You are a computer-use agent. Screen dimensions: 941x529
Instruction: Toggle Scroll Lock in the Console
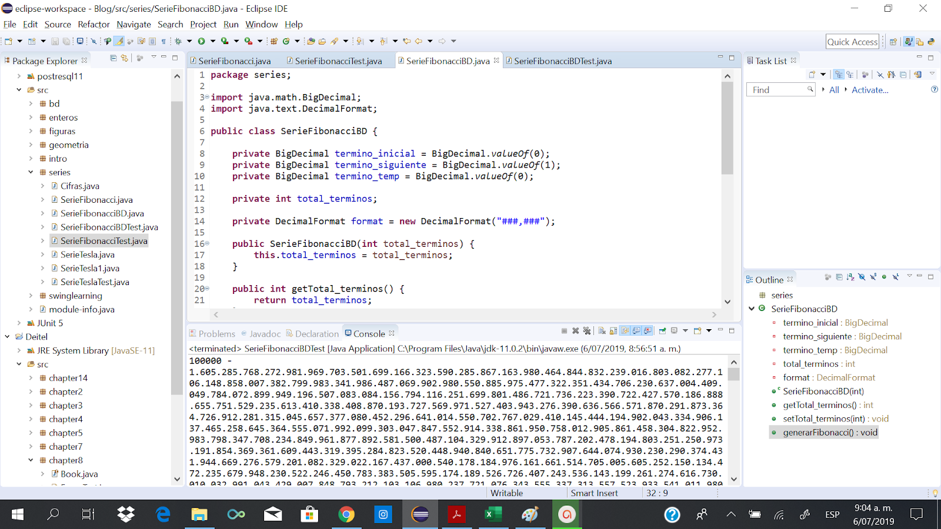(613, 330)
